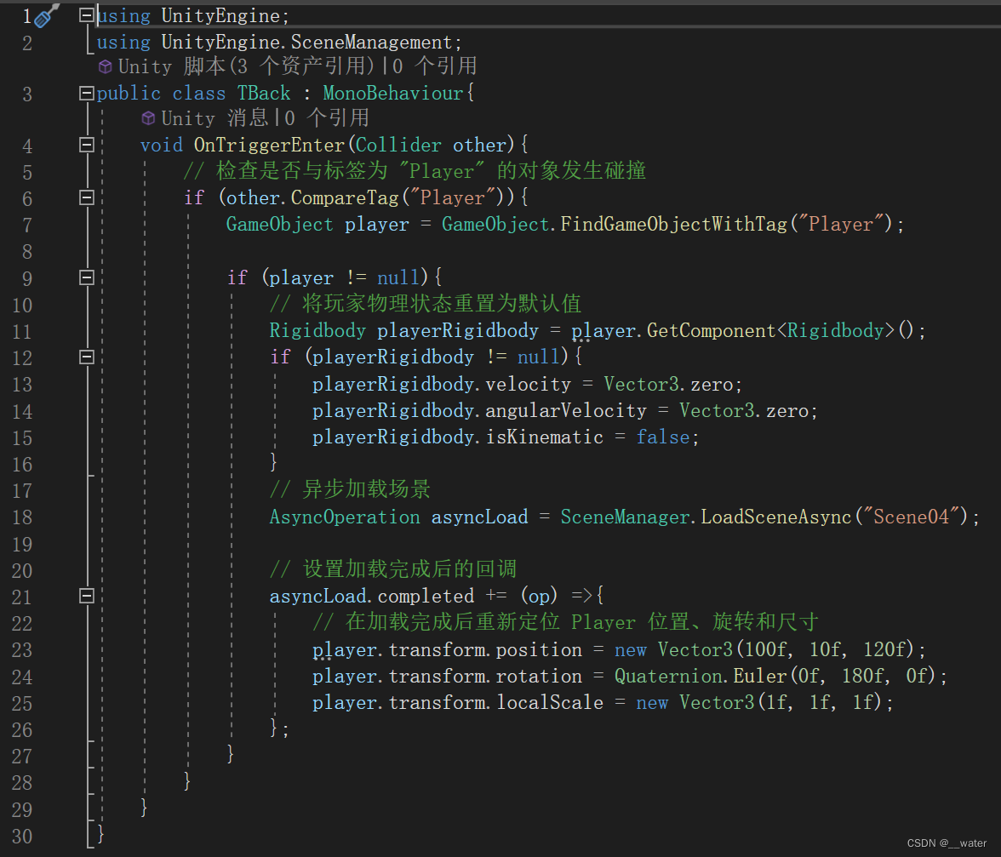Place cursor inside the Scene04 string
Image resolution: width=1001 pixels, height=857 pixels.
914,517
